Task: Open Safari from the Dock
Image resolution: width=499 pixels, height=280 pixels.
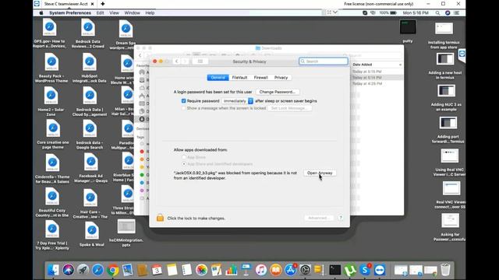Action: 97,270
